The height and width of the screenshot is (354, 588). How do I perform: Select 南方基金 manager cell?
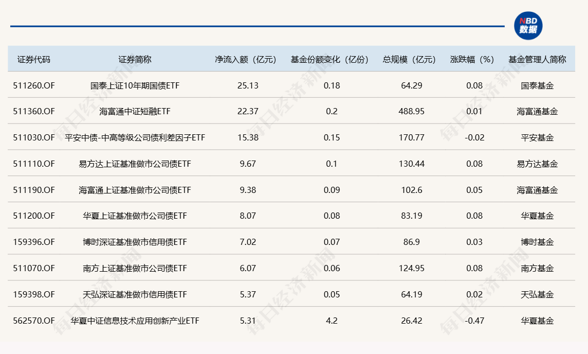pyautogui.click(x=538, y=269)
